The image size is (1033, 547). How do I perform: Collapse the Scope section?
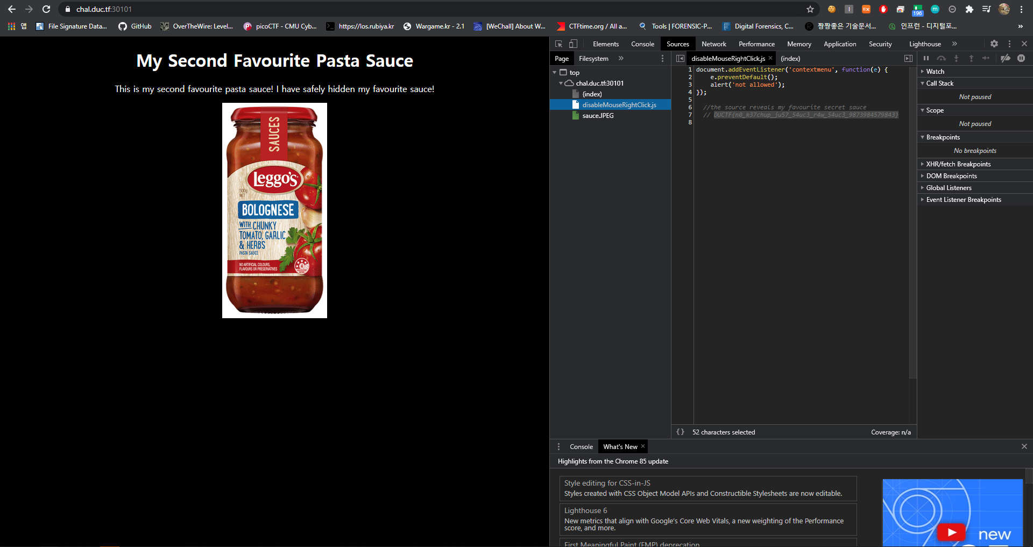point(974,110)
